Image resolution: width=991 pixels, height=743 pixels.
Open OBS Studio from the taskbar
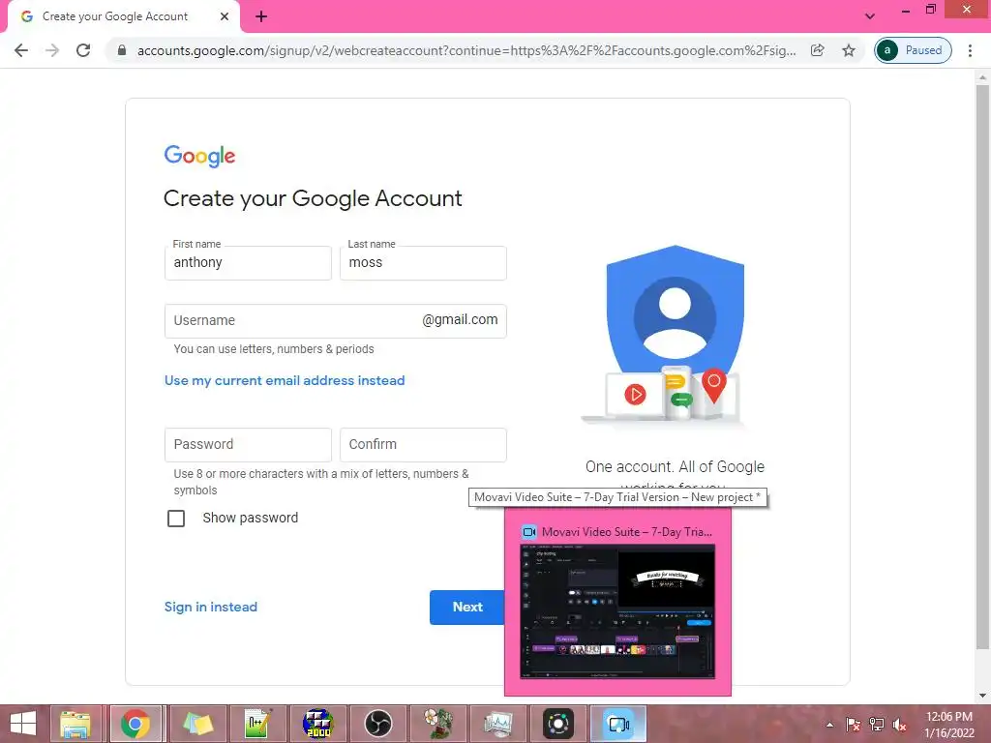point(378,724)
